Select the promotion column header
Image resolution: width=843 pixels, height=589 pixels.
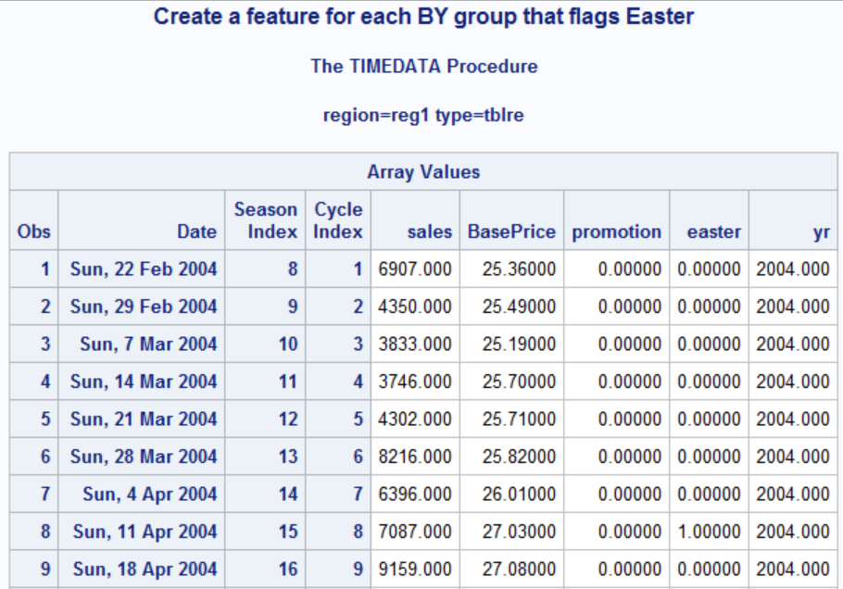click(616, 232)
